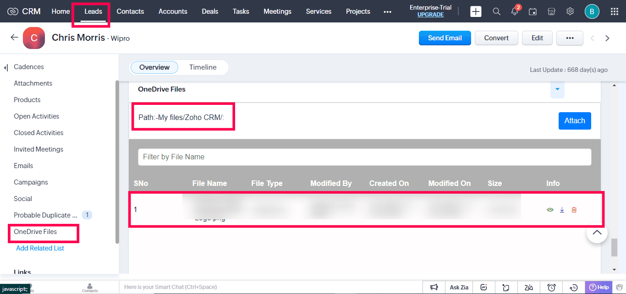The height and width of the screenshot is (294, 626).
Task: Click the Attach button
Action: click(x=575, y=121)
